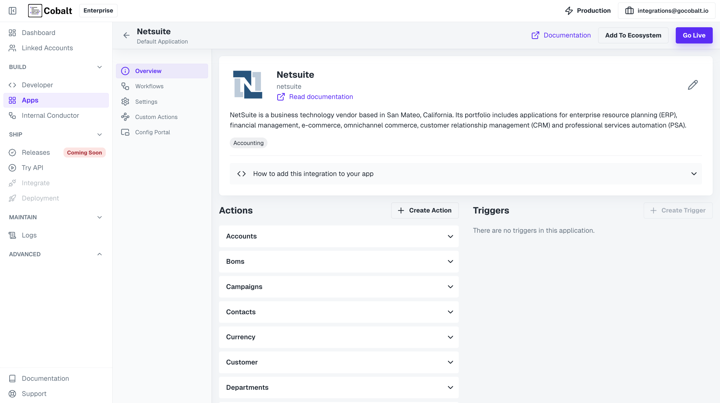Open Read documentation link for Netsuite
Image resolution: width=720 pixels, height=403 pixels.
[x=320, y=97]
